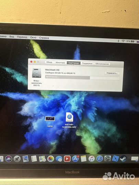Image resolution: width=139 pixels, height=185 pixels.
Task: Open Finder icon at Dock edge
Action: (x=1, y=159)
